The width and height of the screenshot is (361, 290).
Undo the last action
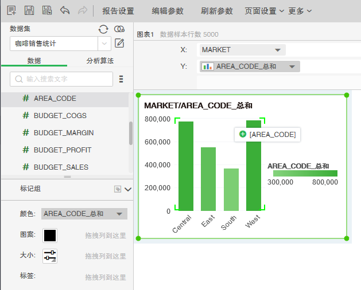tap(65, 10)
